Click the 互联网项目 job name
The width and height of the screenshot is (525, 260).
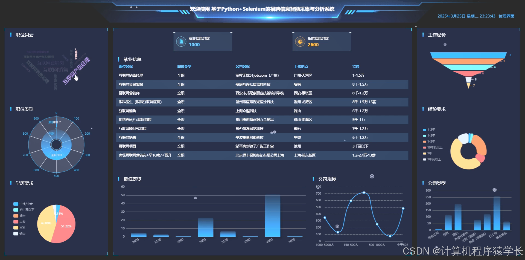click(127, 146)
